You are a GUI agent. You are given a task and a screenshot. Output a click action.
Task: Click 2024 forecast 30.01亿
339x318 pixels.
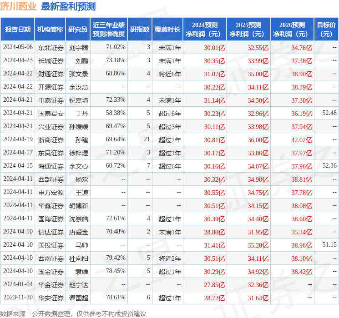[x=214, y=48]
